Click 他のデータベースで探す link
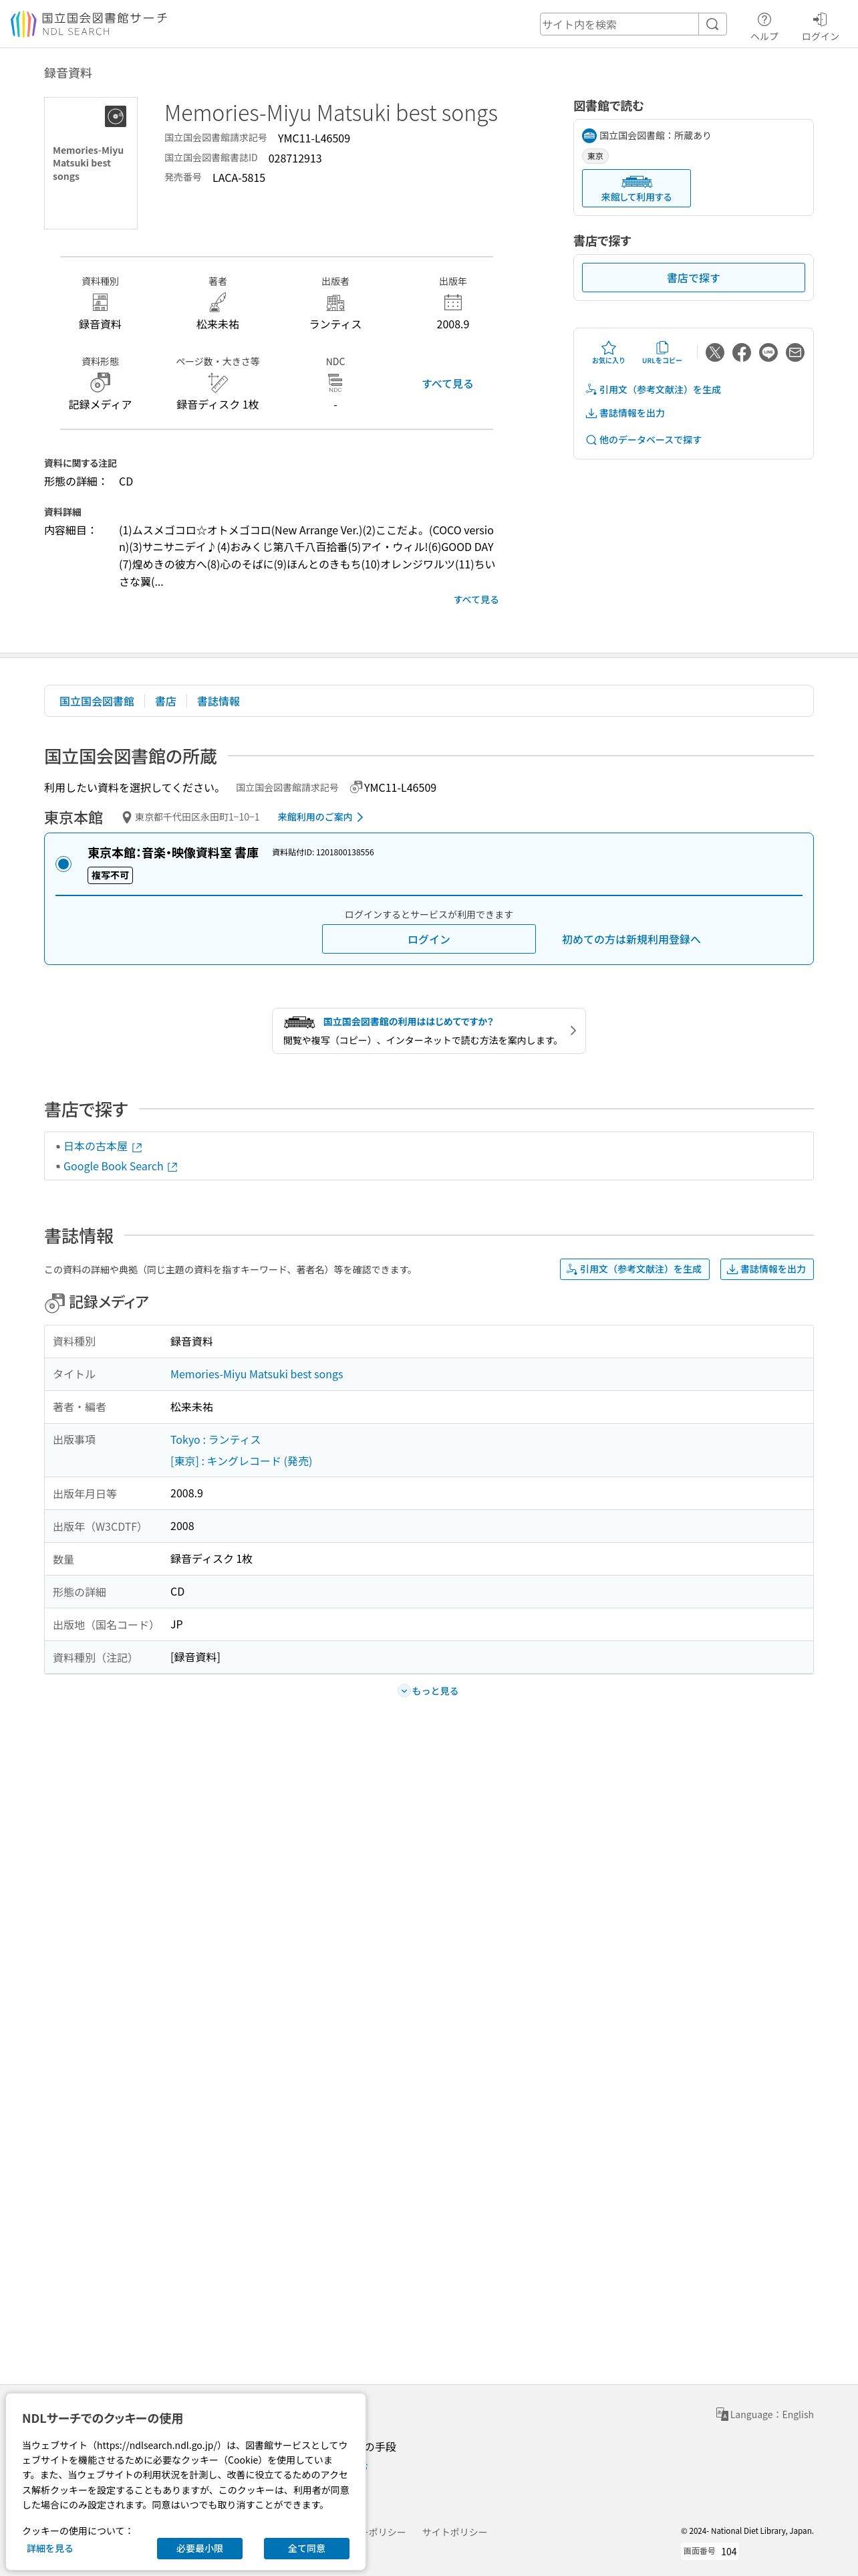 [643, 440]
